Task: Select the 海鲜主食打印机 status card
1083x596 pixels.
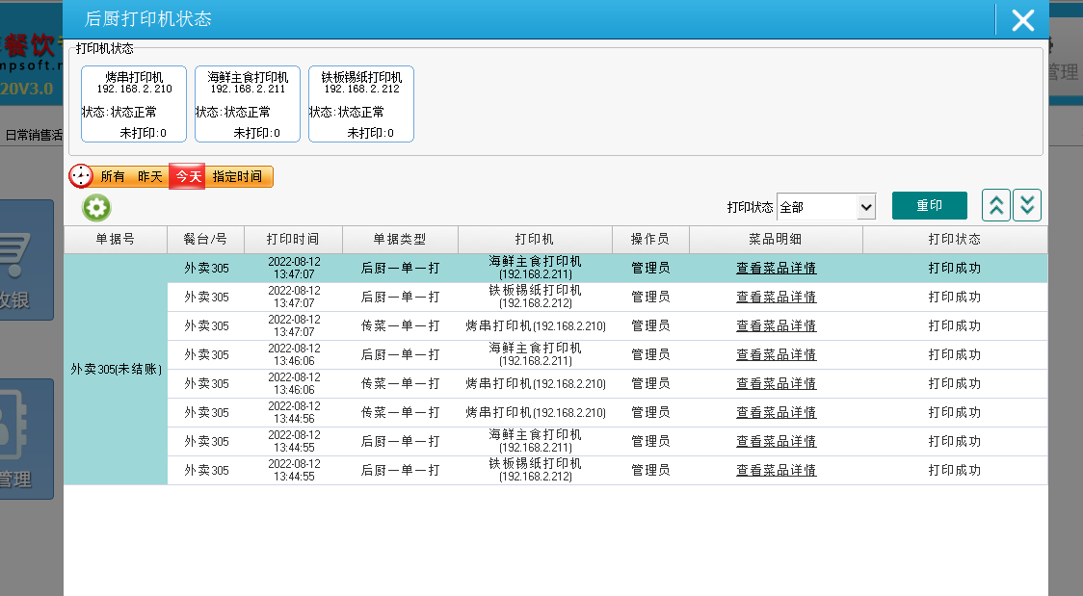Action: [x=248, y=104]
